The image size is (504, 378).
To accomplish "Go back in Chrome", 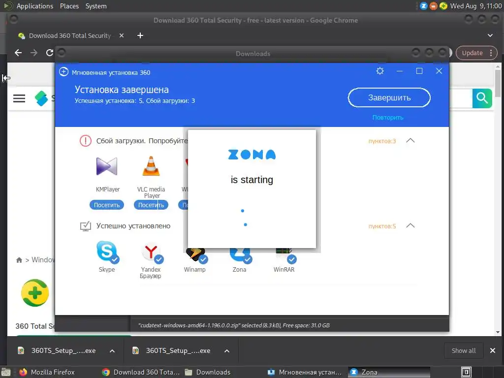I will click(x=18, y=53).
